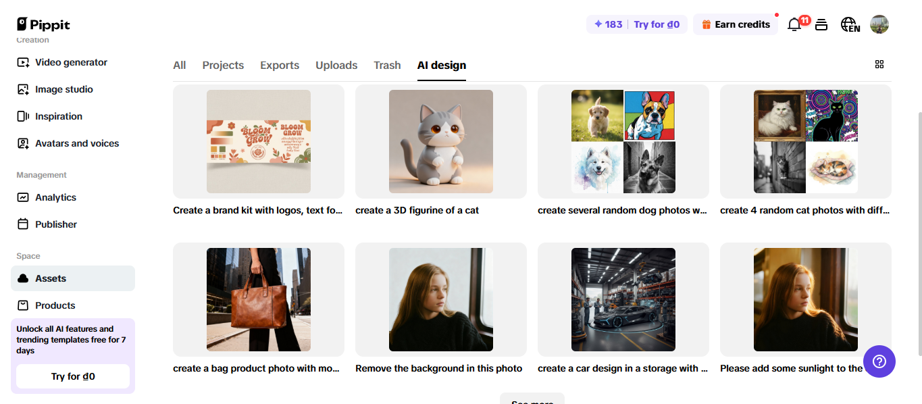Image resolution: width=922 pixels, height=404 pixels.
Task: Open Video generator icon in sidebar
Action: 23,62
